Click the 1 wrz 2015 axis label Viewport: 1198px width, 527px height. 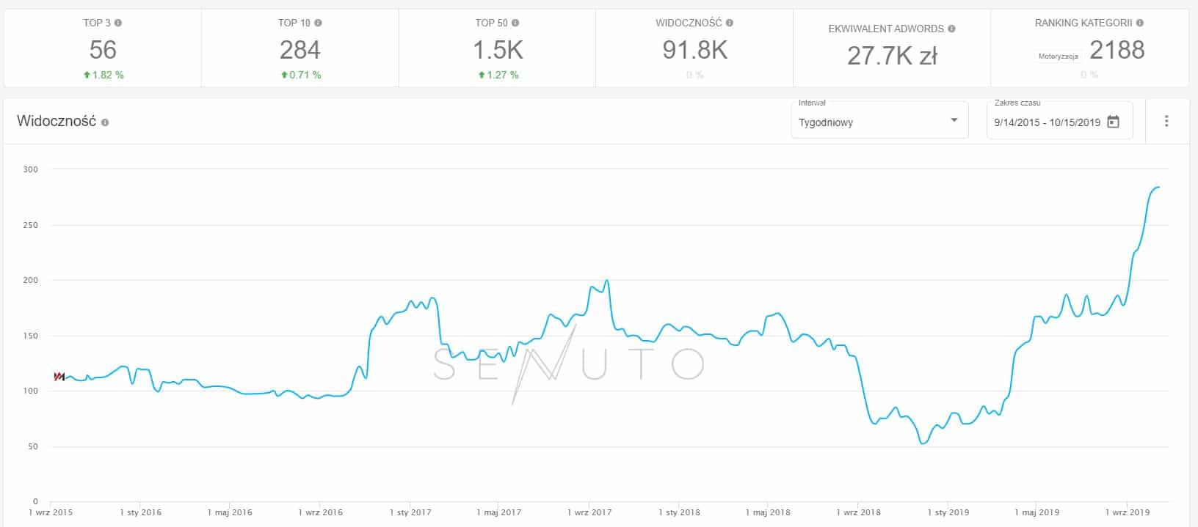[51, 512]
